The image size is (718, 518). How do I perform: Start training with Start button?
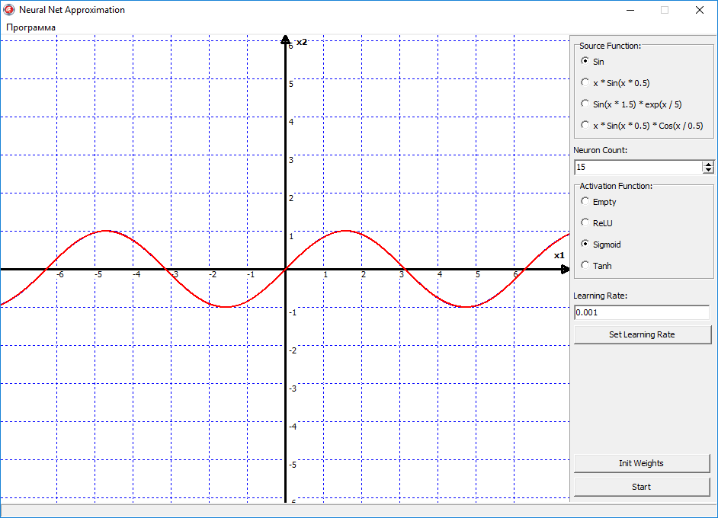point(642,487)
